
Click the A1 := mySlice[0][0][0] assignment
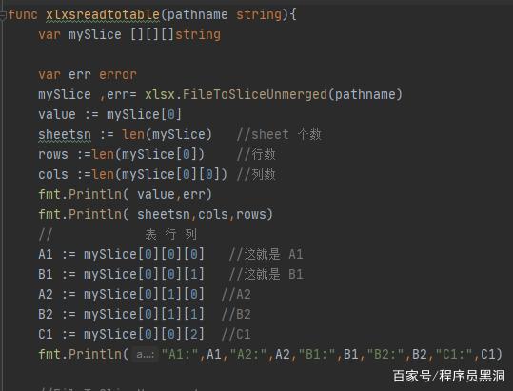point(121,255)
